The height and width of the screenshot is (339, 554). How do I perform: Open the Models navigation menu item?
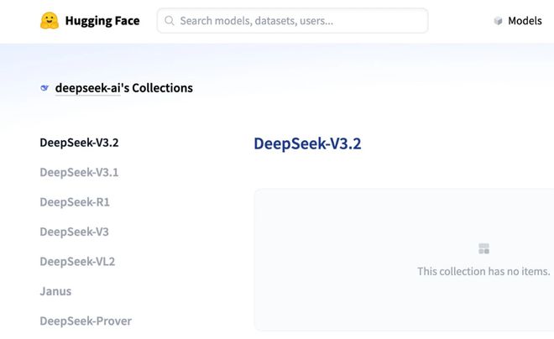525,21
